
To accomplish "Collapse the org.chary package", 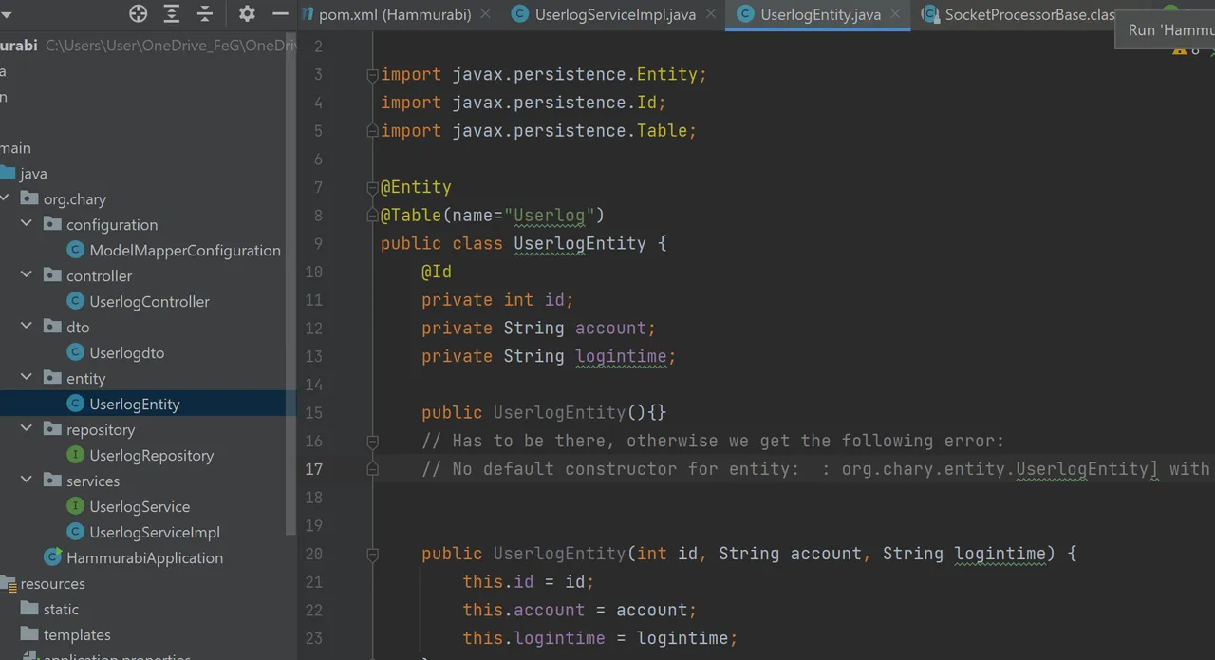I will click(x=5, y=198).
